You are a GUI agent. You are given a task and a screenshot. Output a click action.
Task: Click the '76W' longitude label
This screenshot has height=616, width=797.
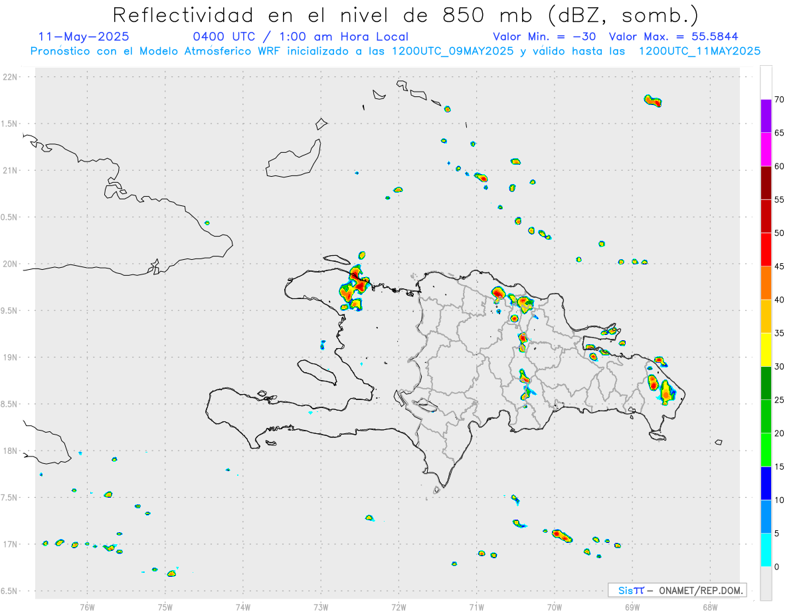(87, 607)
